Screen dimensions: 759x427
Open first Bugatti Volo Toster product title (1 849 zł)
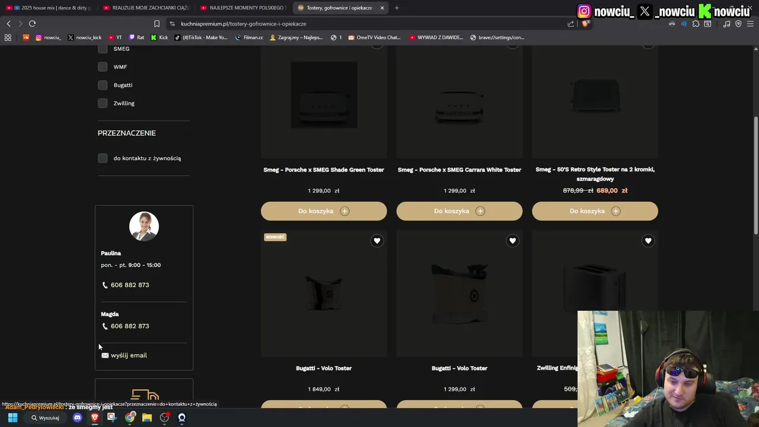(x=324, y=368)
